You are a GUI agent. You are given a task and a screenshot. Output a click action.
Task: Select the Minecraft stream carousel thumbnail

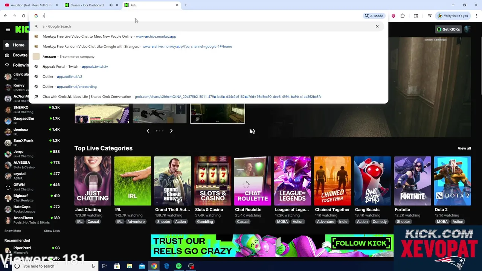pos(102,114)
